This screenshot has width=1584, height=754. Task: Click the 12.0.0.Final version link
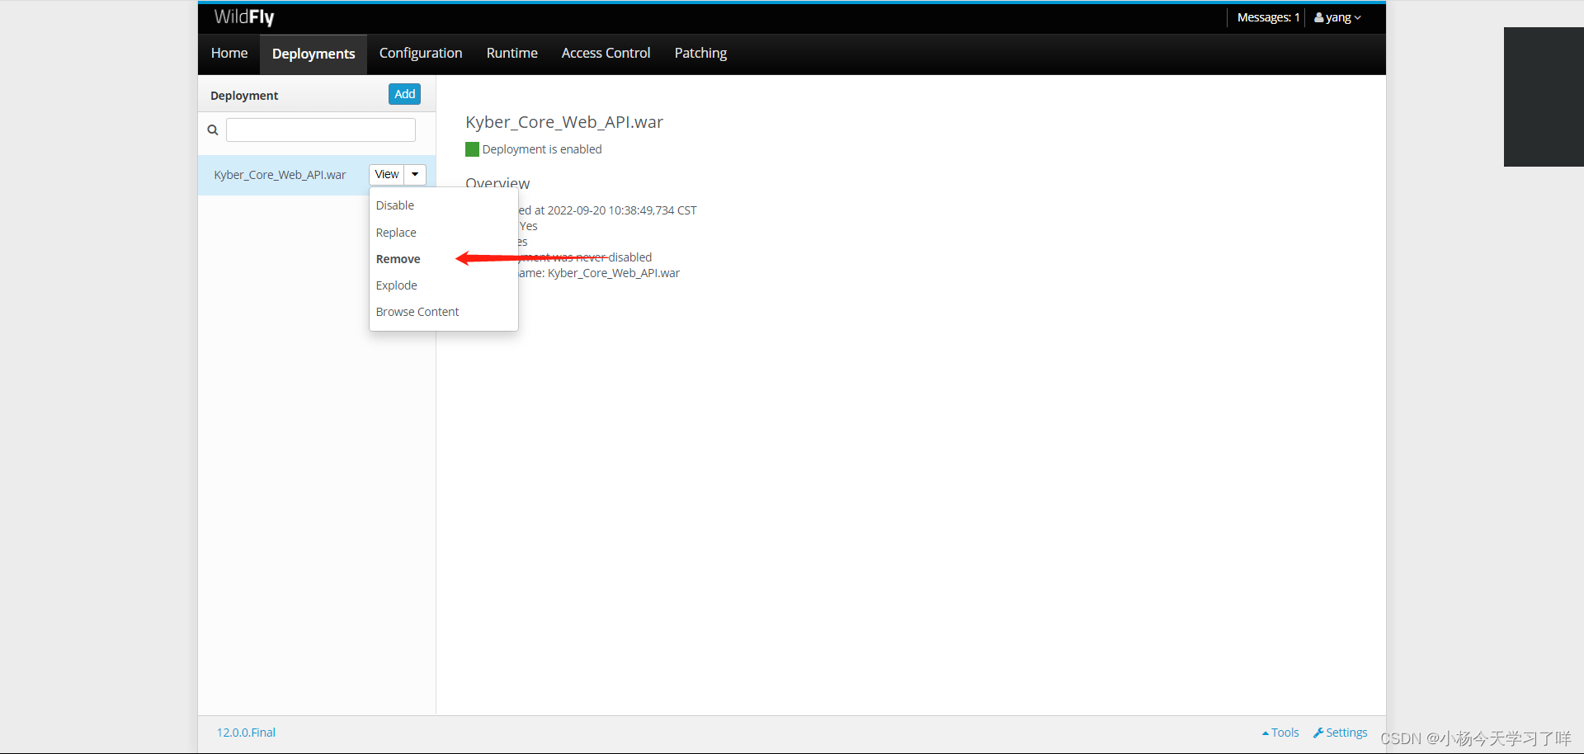click(245, 732)
